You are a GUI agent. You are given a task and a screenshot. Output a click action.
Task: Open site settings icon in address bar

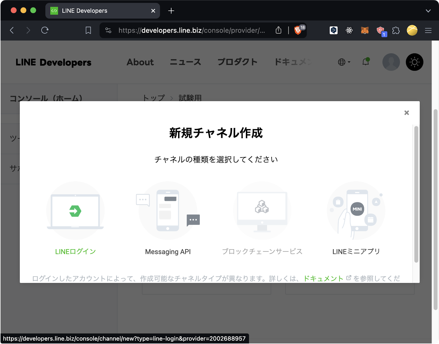108,30
